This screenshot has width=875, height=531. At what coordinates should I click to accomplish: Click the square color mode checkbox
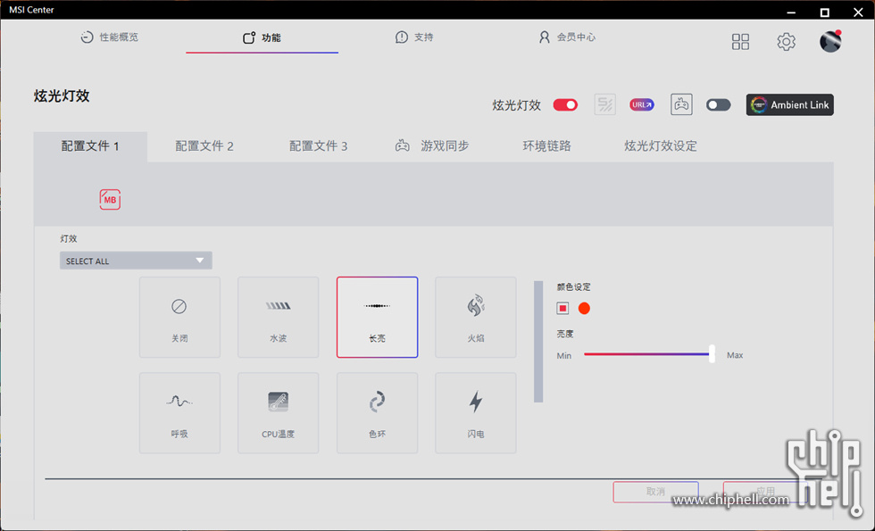(562, 308)
